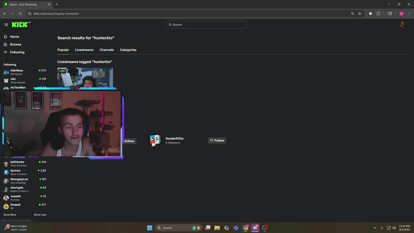The height and width of the screenshot is (233, 414).
Task: Reload the browser page
Action: [20, 14]
